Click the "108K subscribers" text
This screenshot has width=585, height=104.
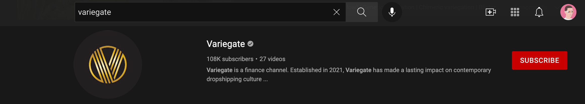pos(230,59)
